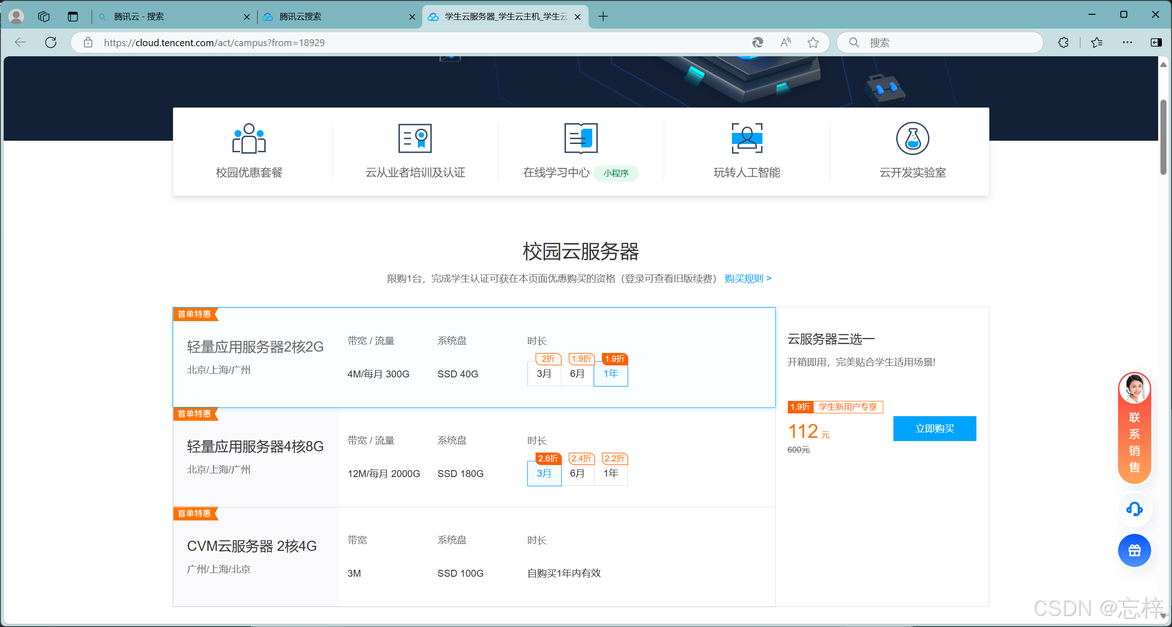Click the 云开发实验室 flask icon
This screenshot has height=627, width=1172.
(x=912, y=138)
